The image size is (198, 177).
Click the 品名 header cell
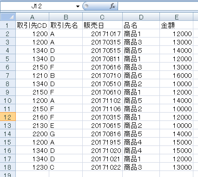point(141,25)
